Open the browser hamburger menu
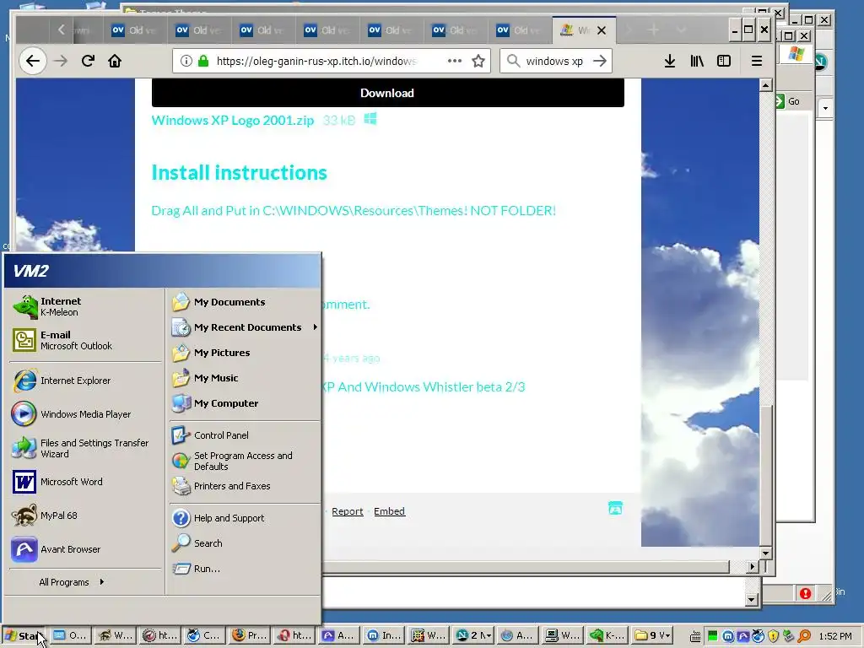Image resolution: width=864 pixels, height=648 pixels. (x=757, y=61)
